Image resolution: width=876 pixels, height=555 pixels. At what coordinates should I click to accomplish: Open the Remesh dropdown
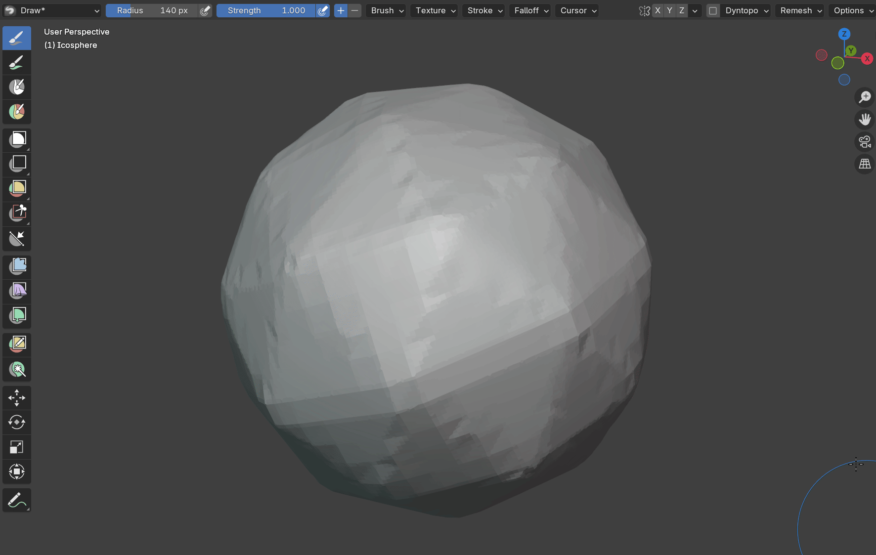801,11
